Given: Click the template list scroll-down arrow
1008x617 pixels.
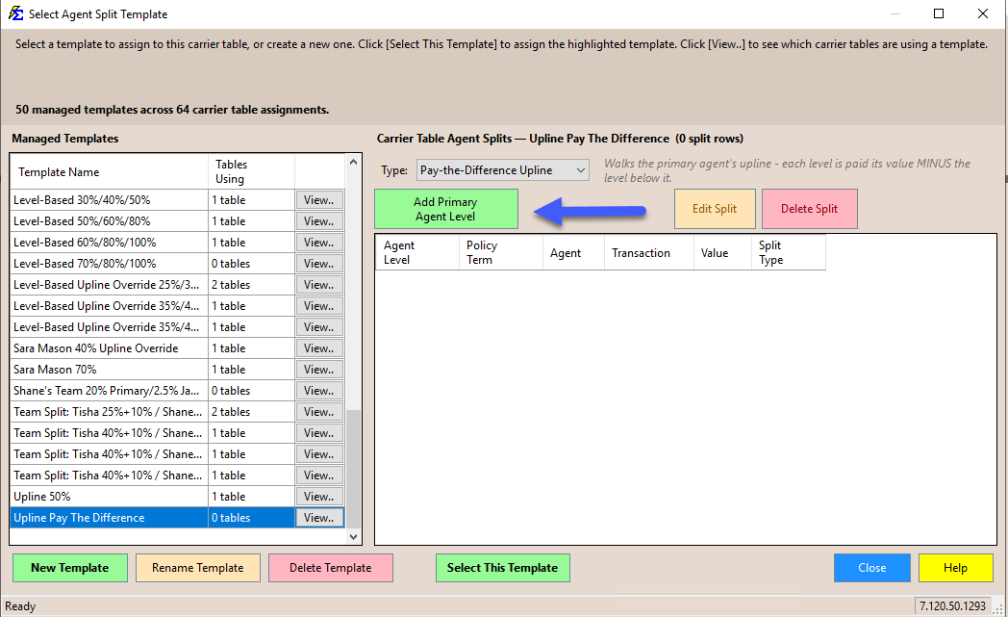Looking at the screenshot, I should pos(354,536).
